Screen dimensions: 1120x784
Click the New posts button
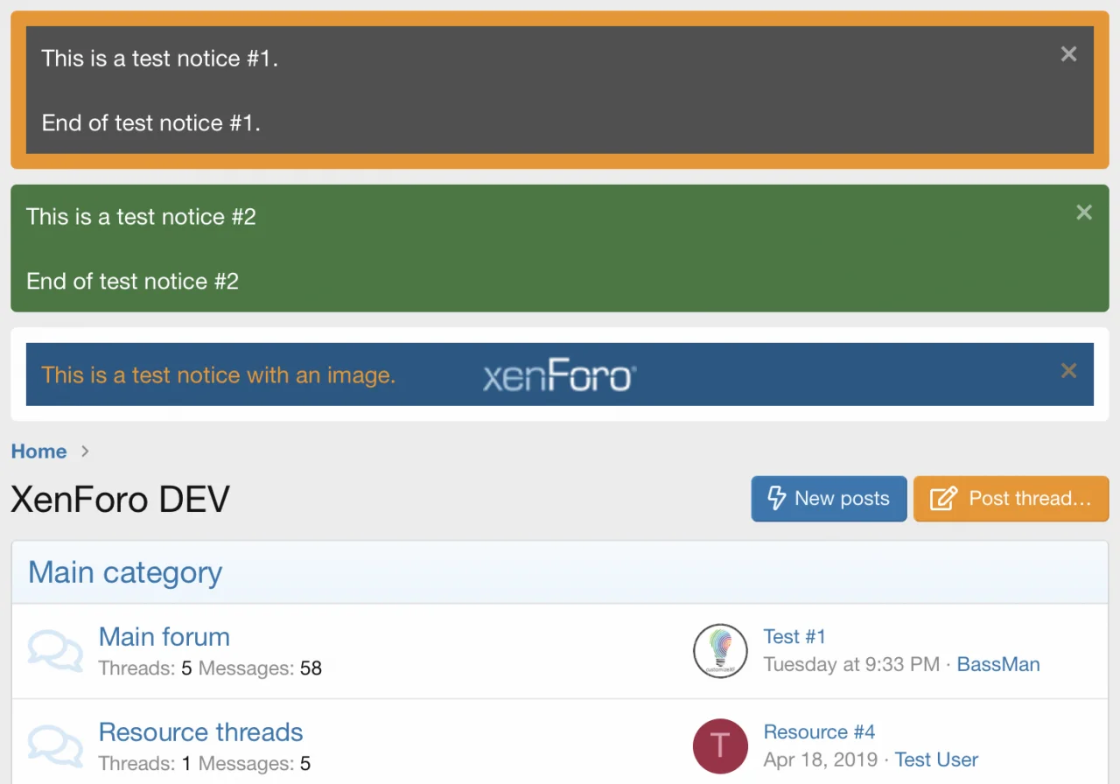click(828, 498)
